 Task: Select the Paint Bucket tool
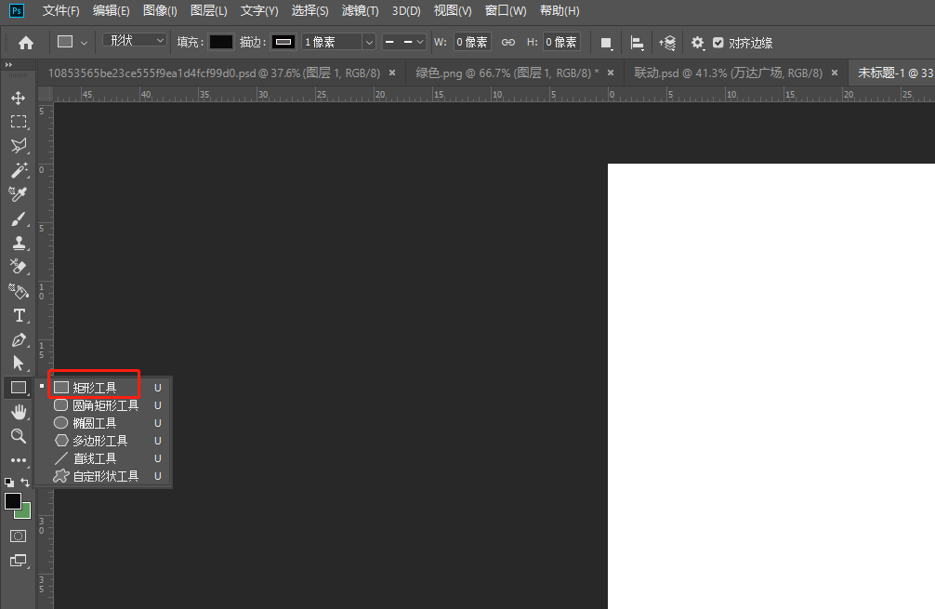tap(19, 291)
